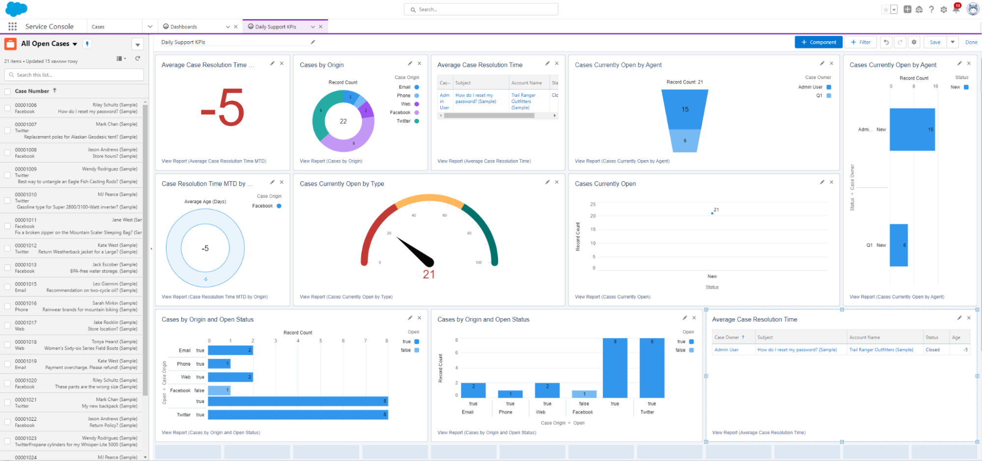Refresh the All Open Cases list
982x461 pixels.
point(138,58)
